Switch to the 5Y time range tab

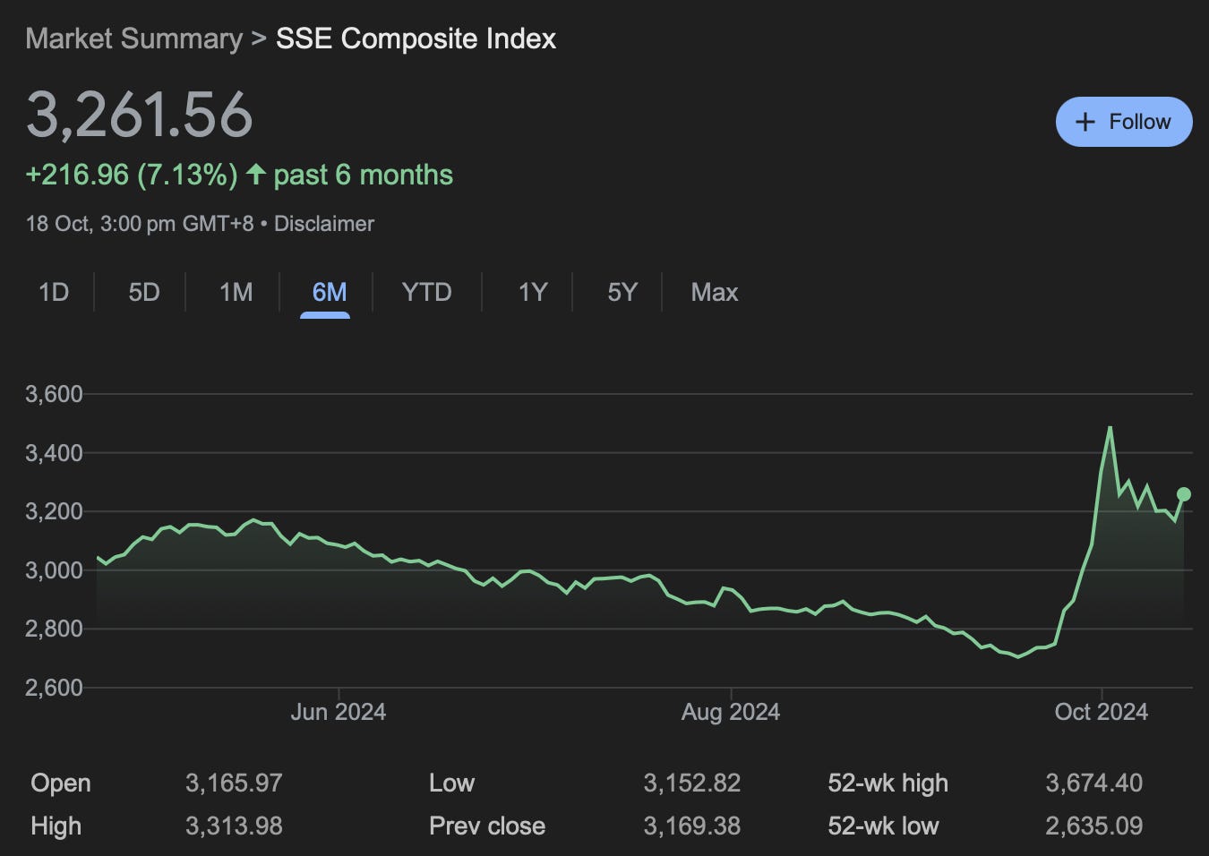(x=622, y=293)
